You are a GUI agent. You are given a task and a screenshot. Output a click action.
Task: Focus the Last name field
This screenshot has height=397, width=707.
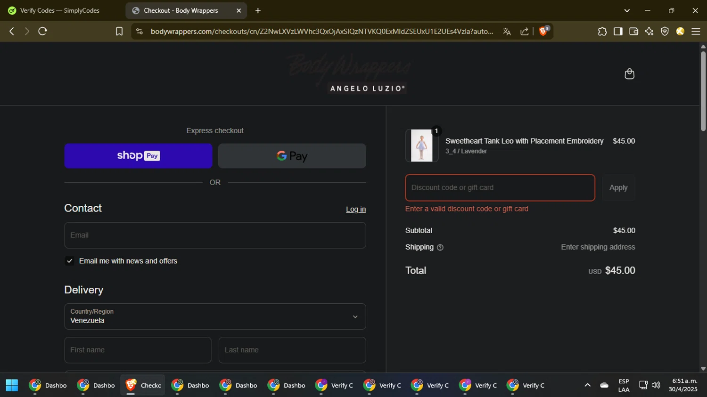(292, 350)
